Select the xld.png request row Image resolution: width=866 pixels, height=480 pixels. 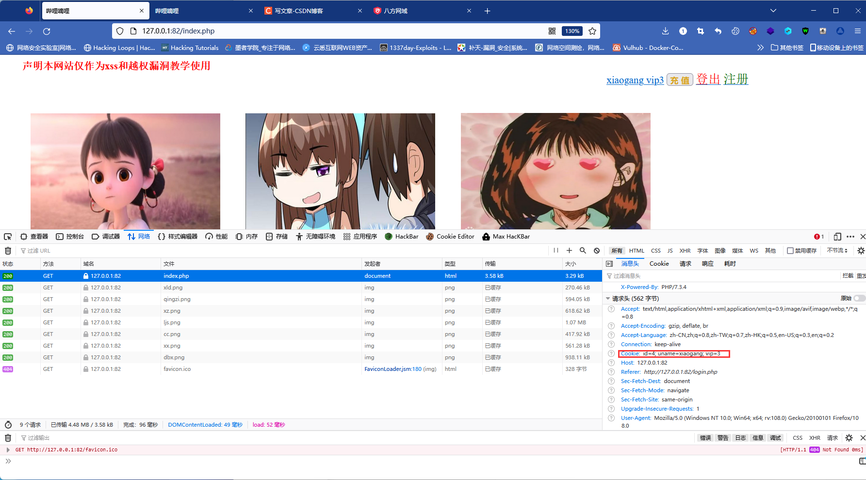coord(301,288)
